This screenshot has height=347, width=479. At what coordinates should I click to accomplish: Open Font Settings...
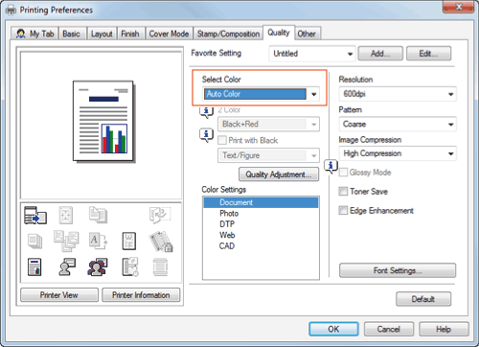pos(398,270)
